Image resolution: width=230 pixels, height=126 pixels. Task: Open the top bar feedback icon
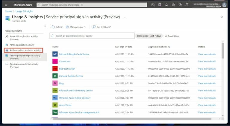187,5
